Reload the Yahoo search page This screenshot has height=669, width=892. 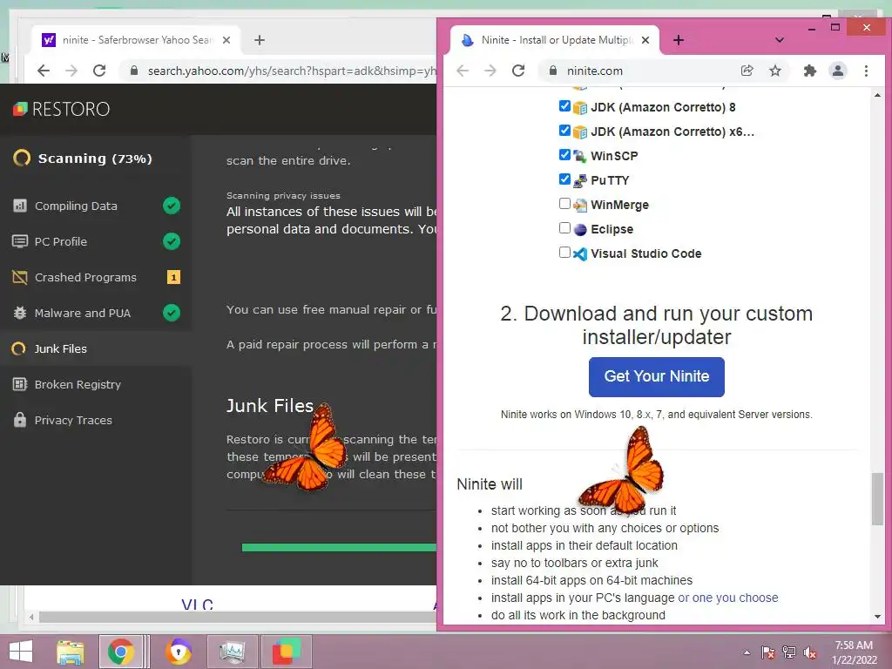[99, 71]
